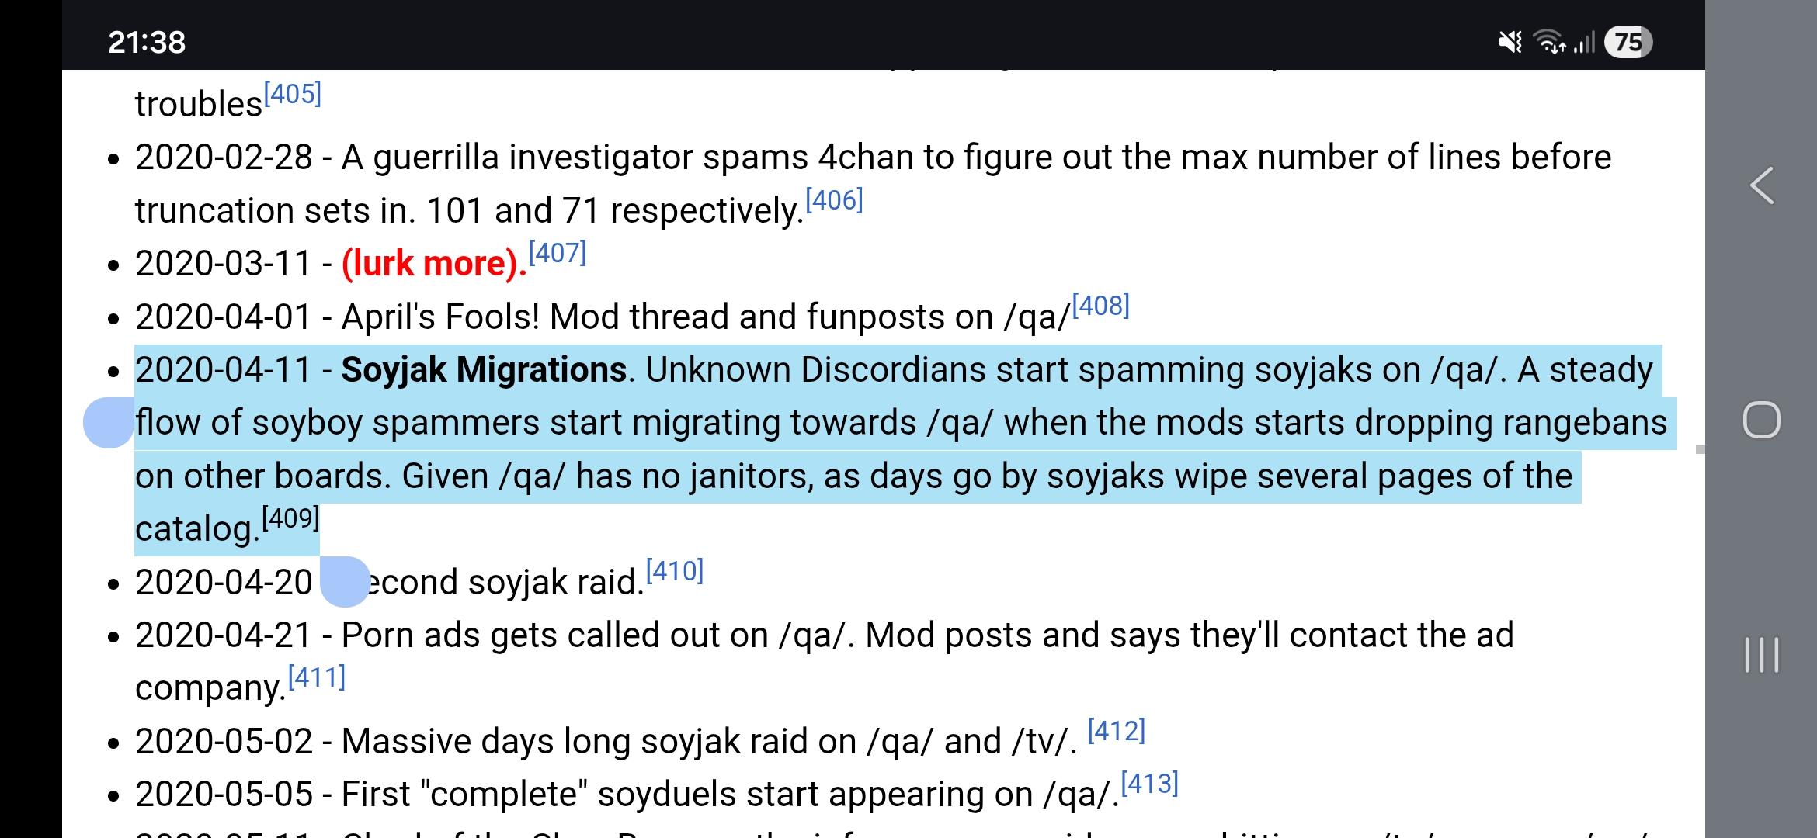Follow reference link [407]
Viewport: 1817px width, 838px height.
pos(558,254)
